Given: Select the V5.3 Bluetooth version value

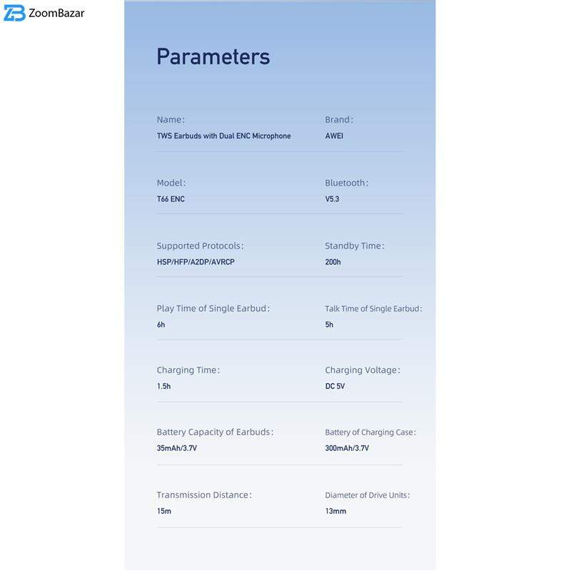Looking at the screenshot, I should coord(332,199).
